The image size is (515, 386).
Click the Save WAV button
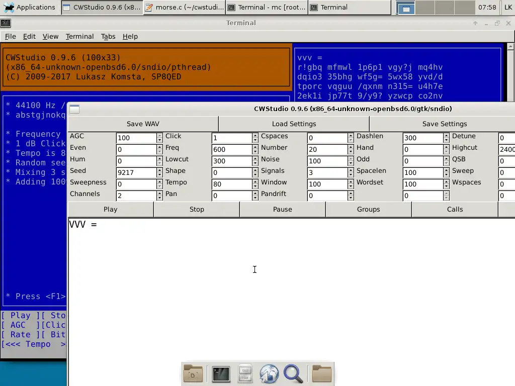(x=143, y=124)
